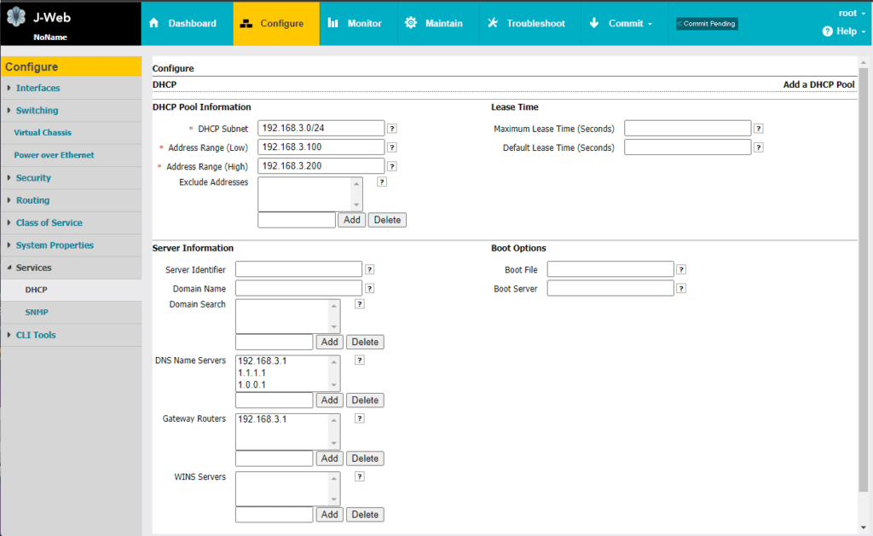The height and width of the screenshot is (536, 873).
Task: Add a DNS Name Server entry
Action: point(330,401)
